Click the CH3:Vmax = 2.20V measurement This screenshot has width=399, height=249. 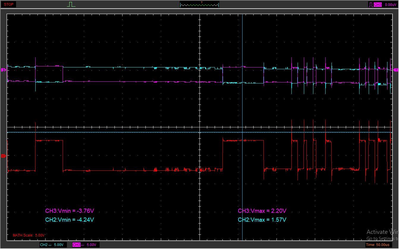click(262, 211)
